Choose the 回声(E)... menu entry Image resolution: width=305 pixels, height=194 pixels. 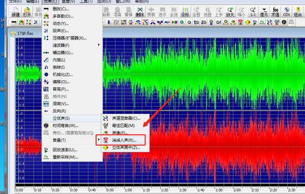72,30
